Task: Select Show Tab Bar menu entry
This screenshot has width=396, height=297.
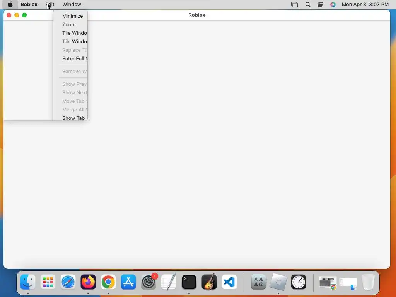Action: click(x=75, y=118)
